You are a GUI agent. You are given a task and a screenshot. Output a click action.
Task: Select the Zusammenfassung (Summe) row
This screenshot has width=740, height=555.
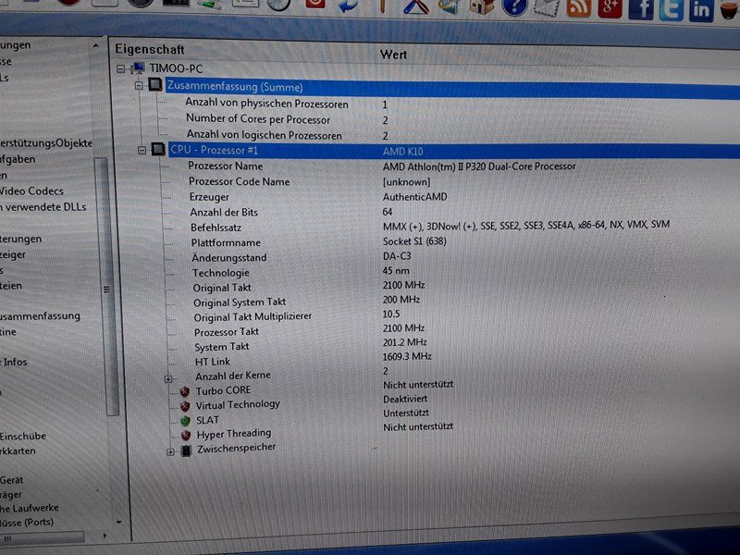pyautogui.click(x=452, y=88)
